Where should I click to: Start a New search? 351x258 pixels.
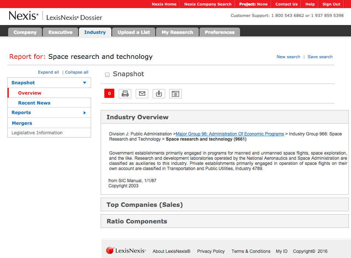[x=288, y=57]
